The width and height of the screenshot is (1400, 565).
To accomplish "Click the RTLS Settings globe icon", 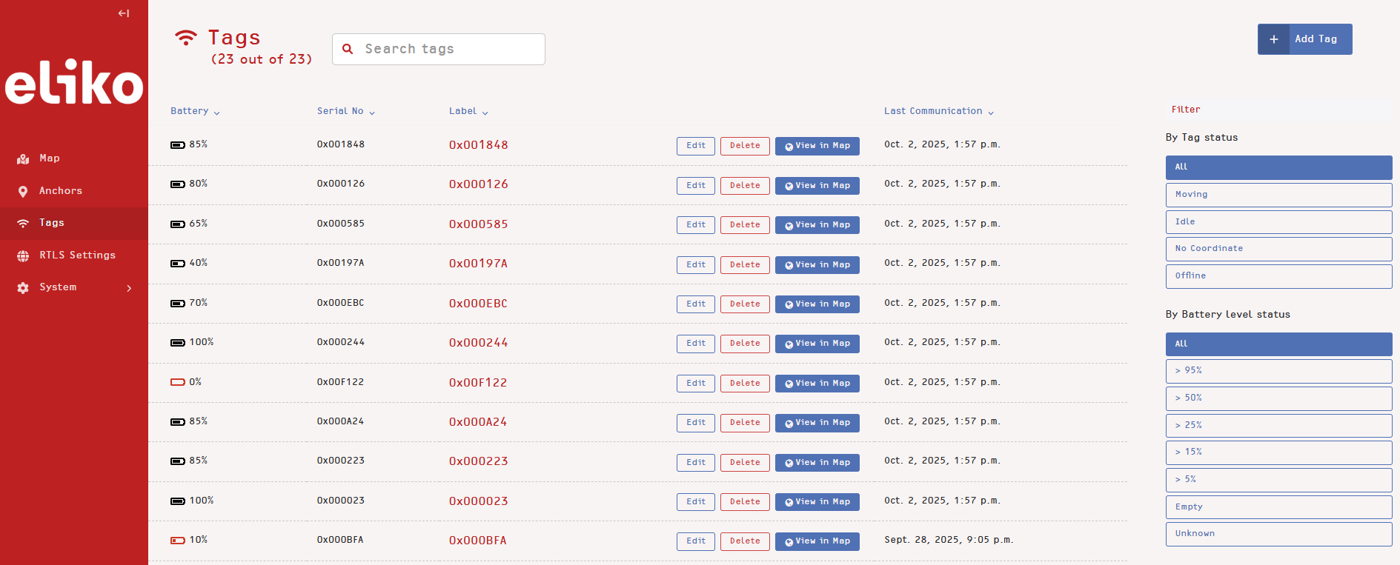I will pyautogui.click(x=23, y=255).
